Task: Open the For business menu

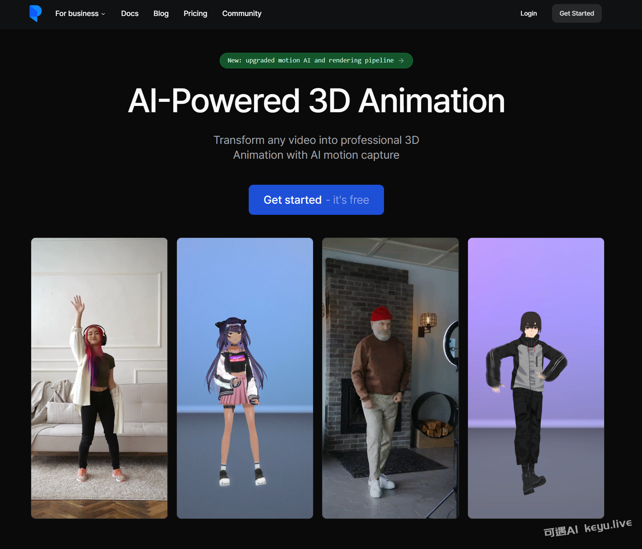Action: click(x=77, y=13)
